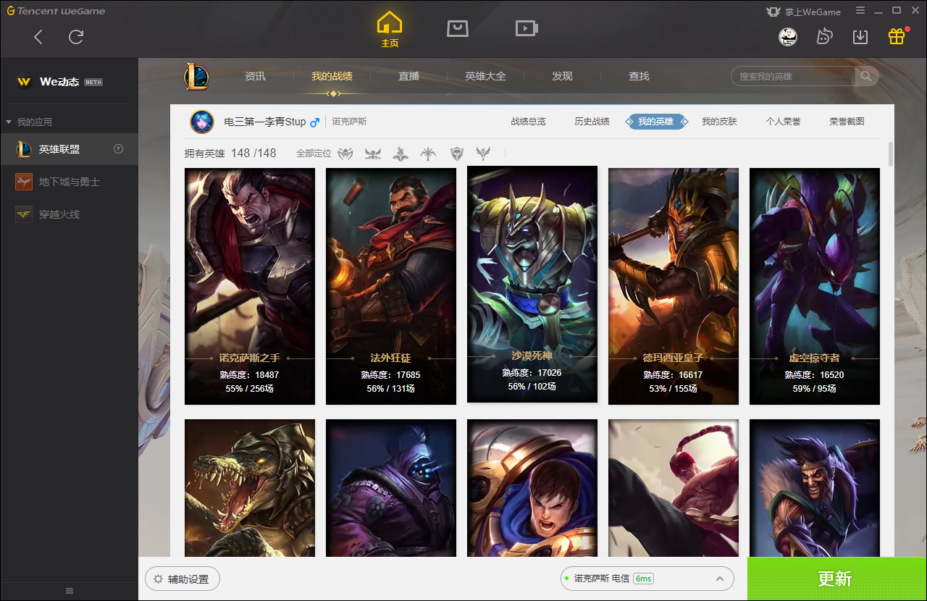Viewport: 927px width, 601px height.
Task: Open the video camera icon in top bar
Action: (x=527, y=28)
